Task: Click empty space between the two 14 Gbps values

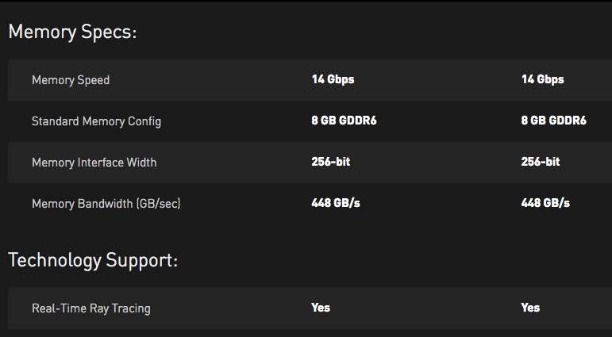Action: coord(437,79)
